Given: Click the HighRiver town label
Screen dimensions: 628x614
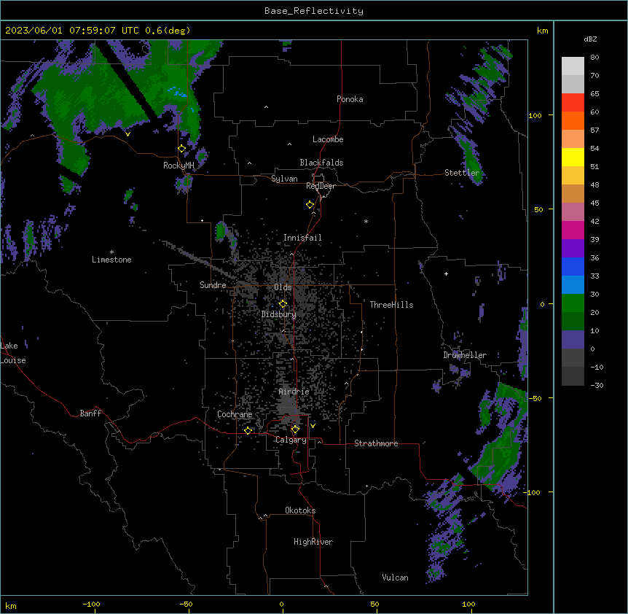Looking at the screenshot, I should (x=313, y=542).
